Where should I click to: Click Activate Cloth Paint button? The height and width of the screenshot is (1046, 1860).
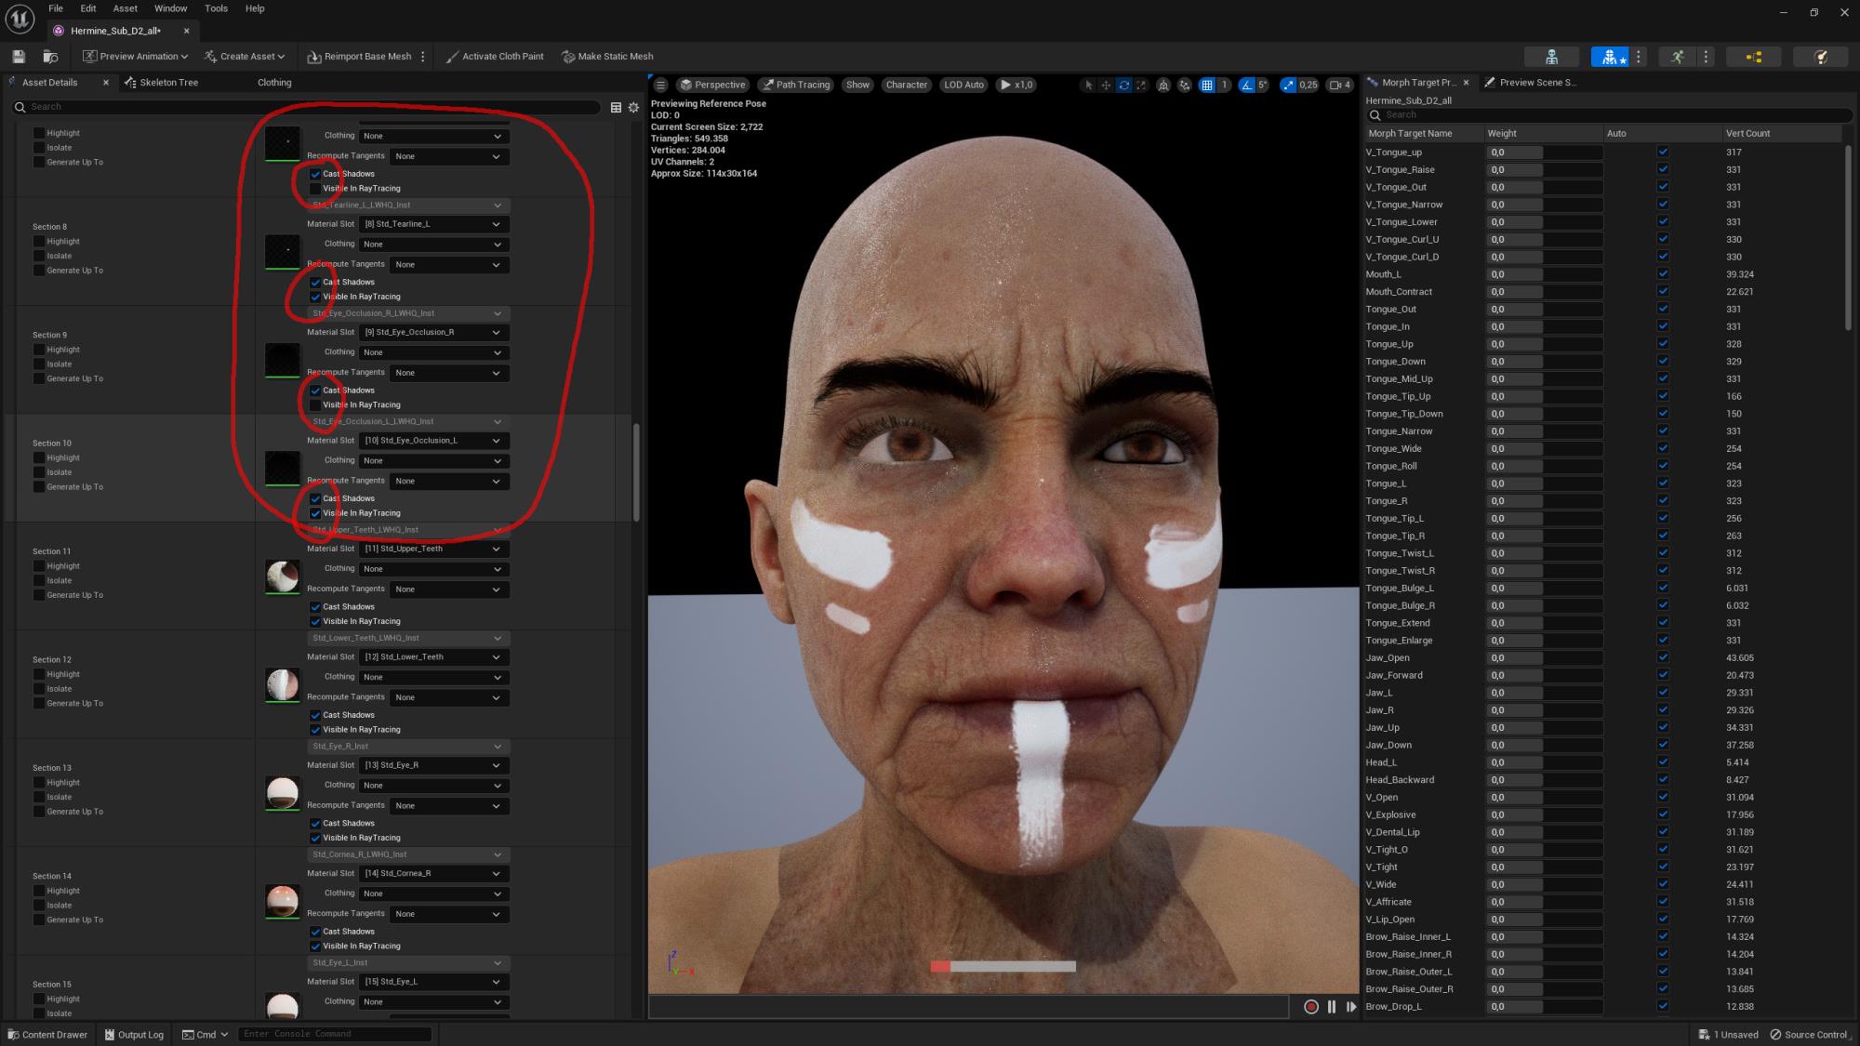[495, 57]
